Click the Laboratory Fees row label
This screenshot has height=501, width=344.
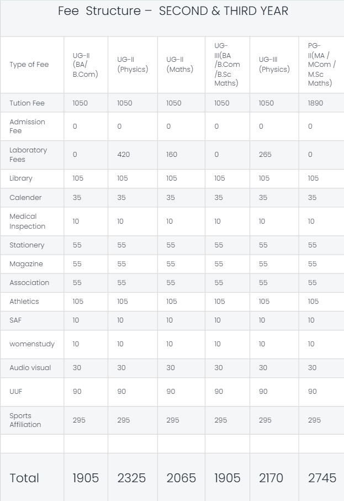[x=28, y=155]
